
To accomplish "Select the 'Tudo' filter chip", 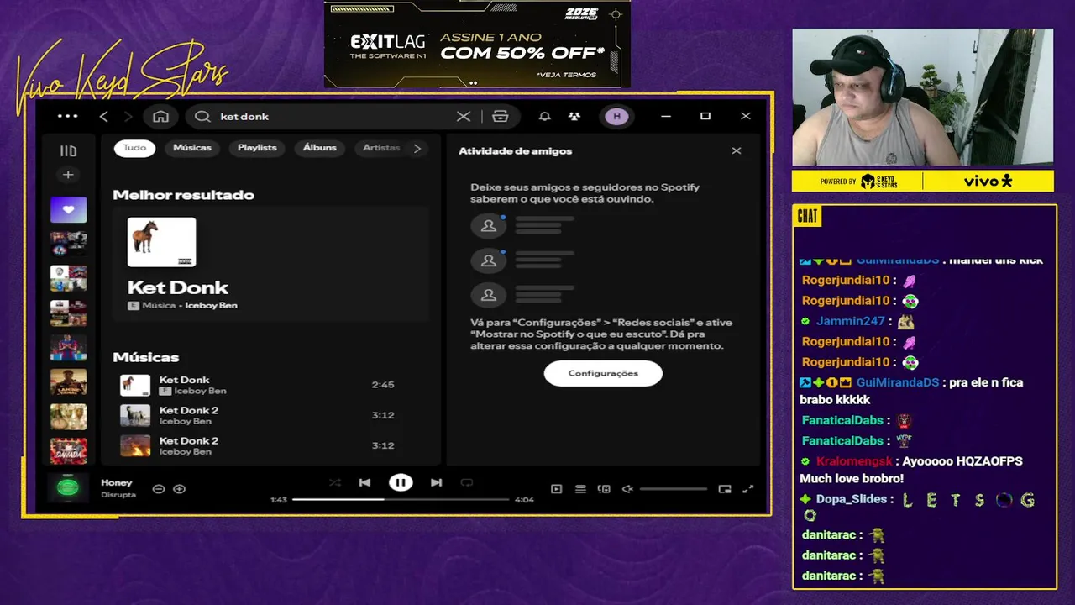I will click(134, 148).
